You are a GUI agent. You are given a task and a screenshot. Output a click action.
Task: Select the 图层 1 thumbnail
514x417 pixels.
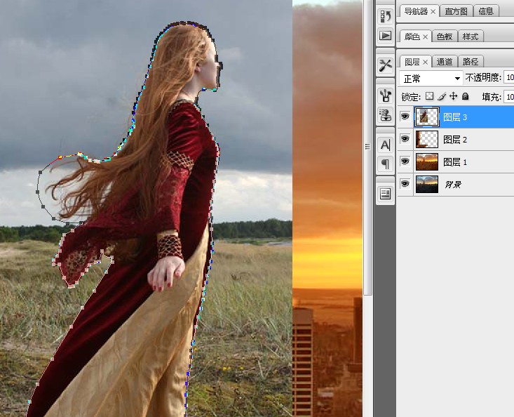[x=427, y=161]
